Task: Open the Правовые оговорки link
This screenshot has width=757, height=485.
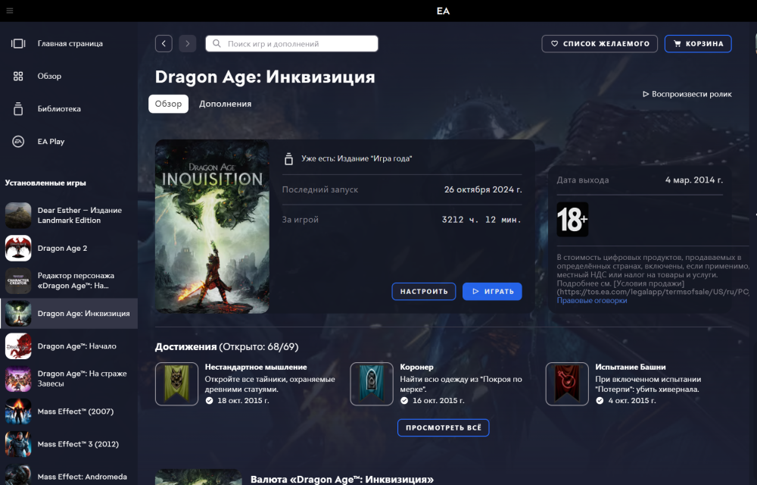Action: click(592, 301)
